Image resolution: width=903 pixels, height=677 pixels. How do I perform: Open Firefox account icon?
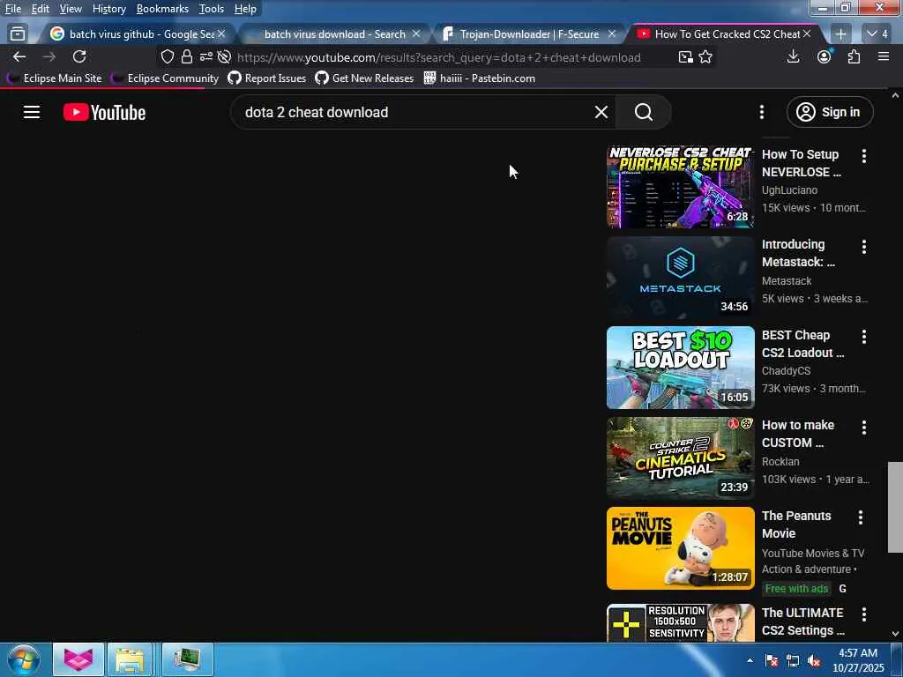pyautogui.click(x=825, y=56)
